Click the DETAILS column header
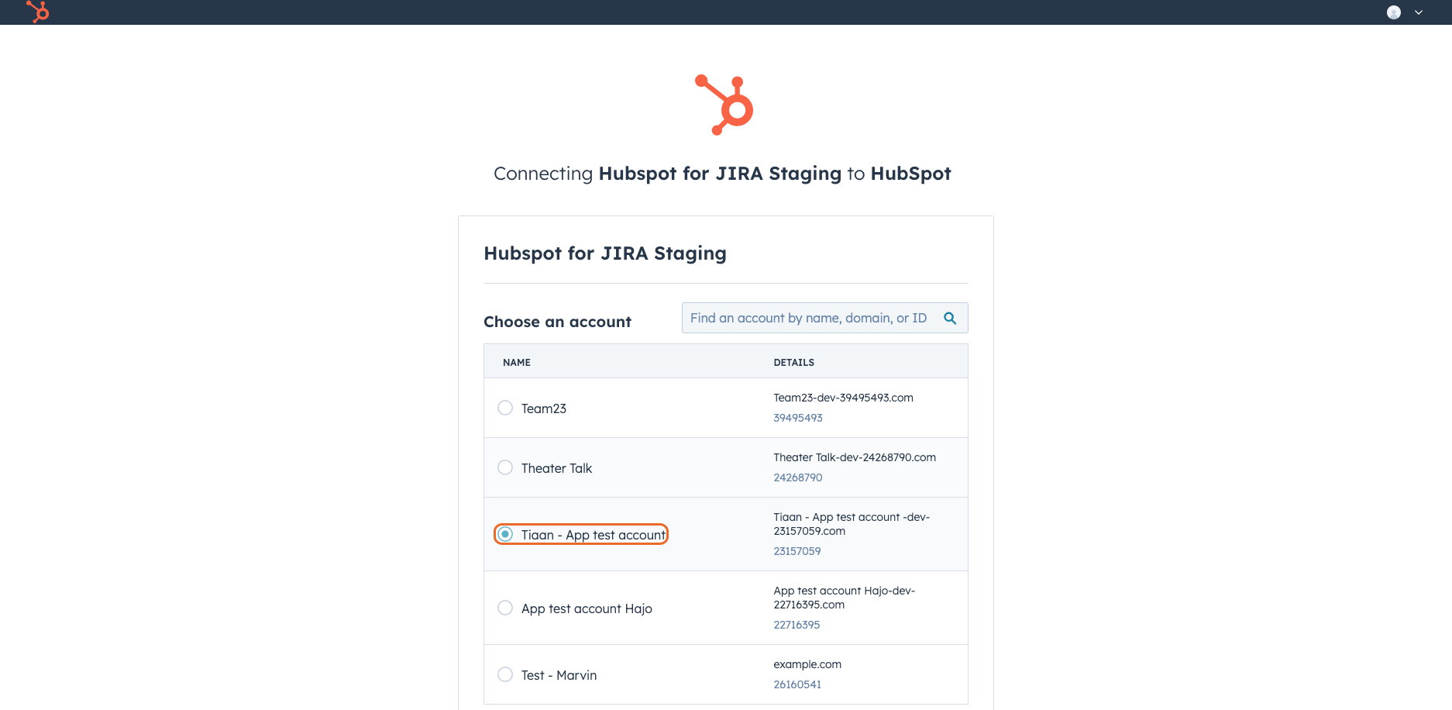This screenshot has width=1452, height=710. coord(794,362)
